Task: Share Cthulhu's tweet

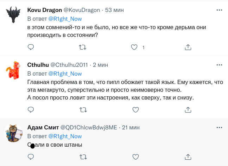Action: [188, 110]
